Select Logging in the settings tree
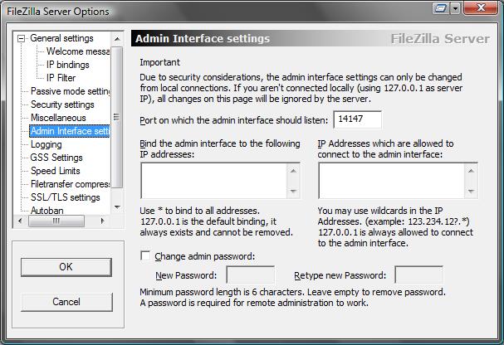Image resolution: width=504 pixels, height=345 pixels. click(x=46, y=144)
